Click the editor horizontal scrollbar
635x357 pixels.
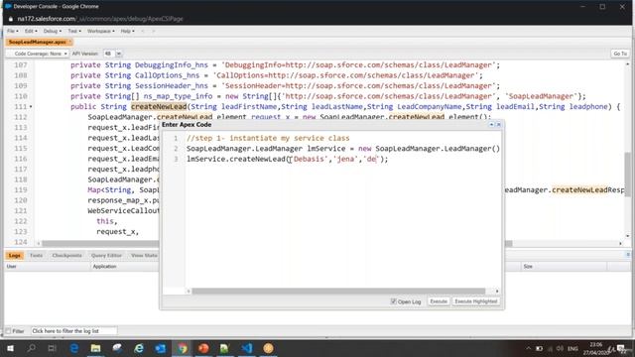coord(278,244)
